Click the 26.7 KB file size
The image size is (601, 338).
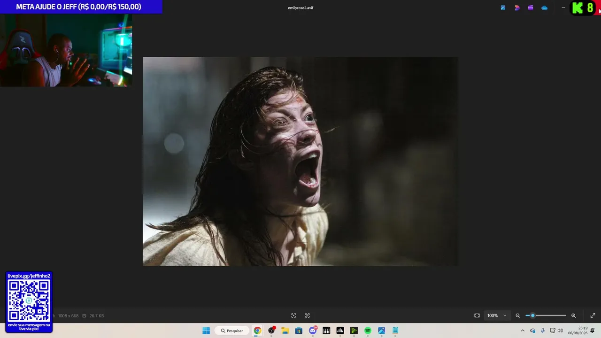point(96,316)
